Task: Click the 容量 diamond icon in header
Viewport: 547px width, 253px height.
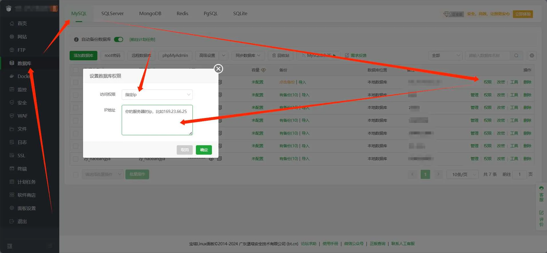Action: tap(264, 70)
